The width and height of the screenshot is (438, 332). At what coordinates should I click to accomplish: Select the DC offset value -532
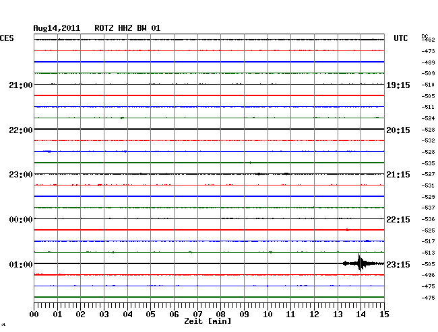click(428, 140)
